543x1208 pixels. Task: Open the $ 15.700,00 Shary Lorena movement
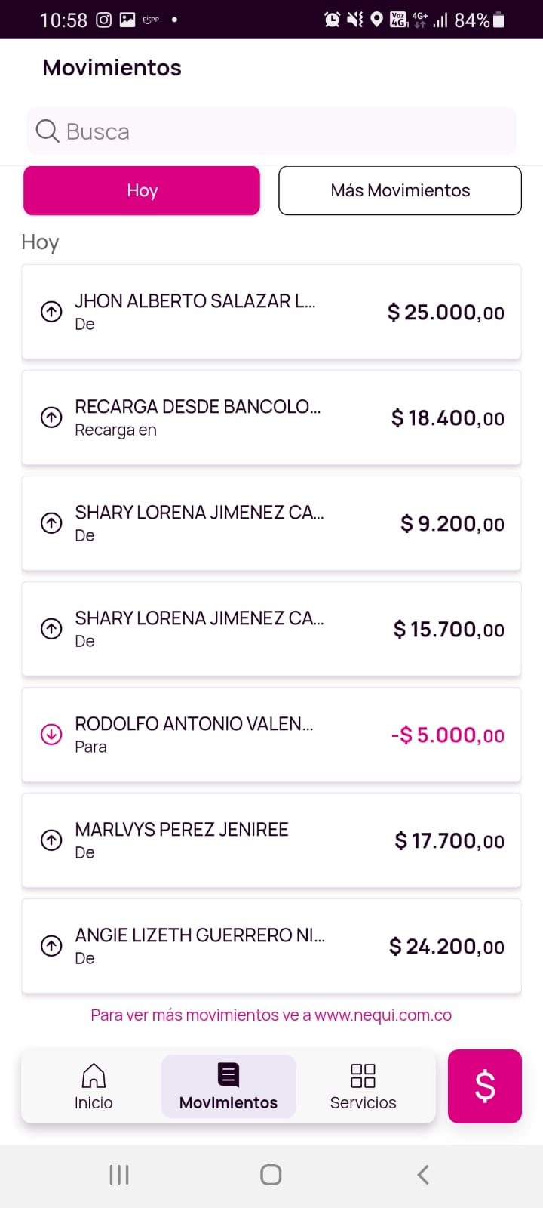point(271,629)
